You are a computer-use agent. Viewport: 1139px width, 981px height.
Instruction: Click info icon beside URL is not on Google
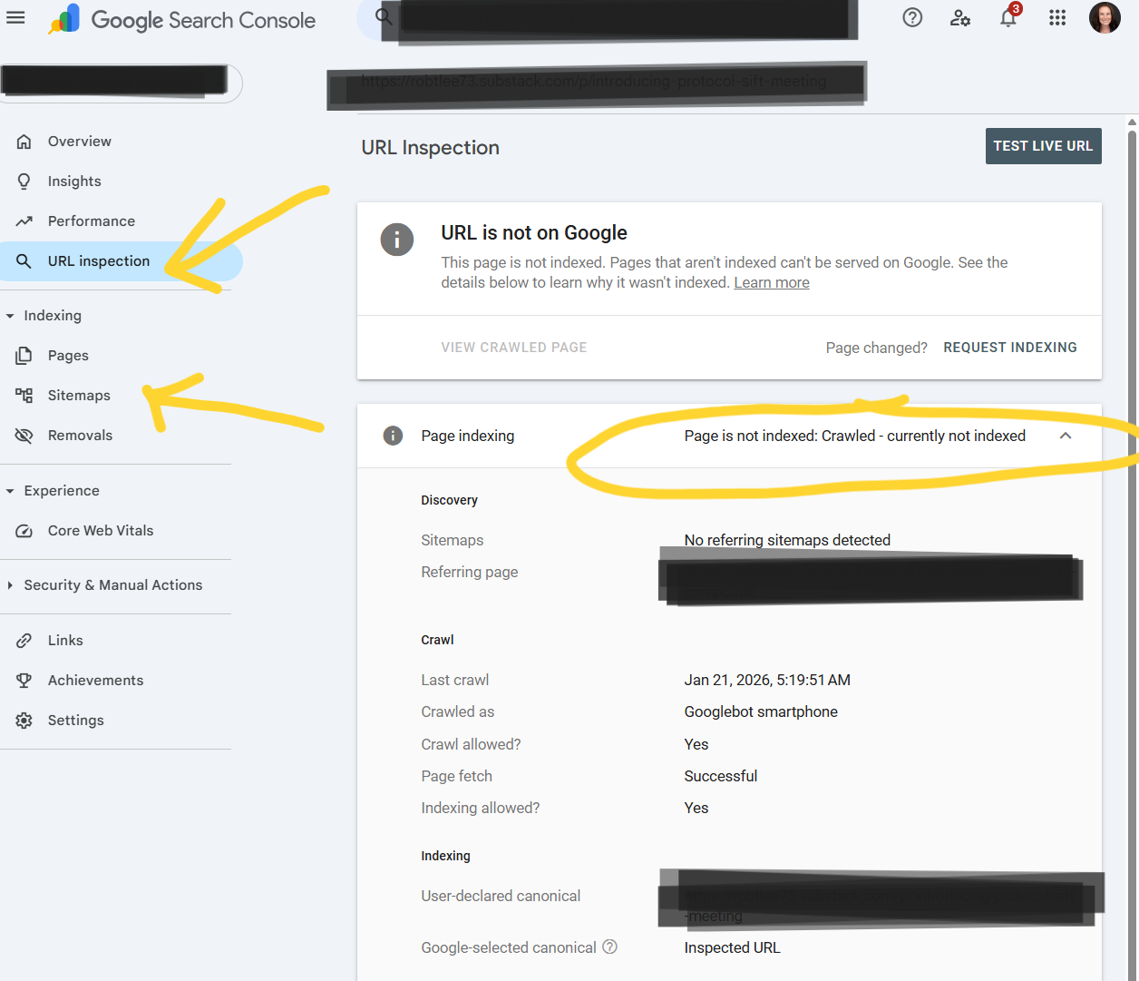pos(397,240)
